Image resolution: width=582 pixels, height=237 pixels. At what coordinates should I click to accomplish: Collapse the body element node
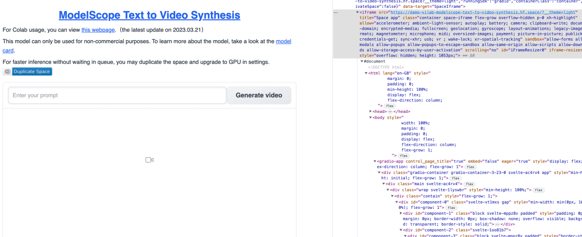(371, 117)
